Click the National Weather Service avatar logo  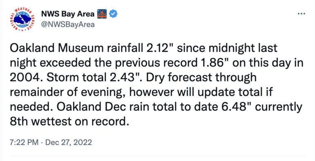(x=22, y=20)
